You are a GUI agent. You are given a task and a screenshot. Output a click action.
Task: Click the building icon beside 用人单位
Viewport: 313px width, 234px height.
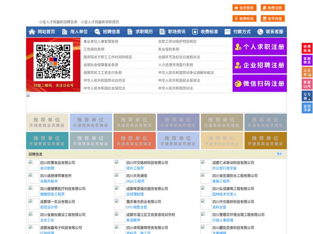pos(64,32)
